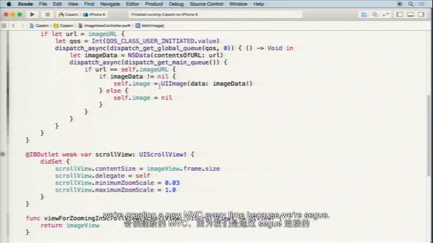
Task: Open the Debug menu
Action: [x=176, y=4]
